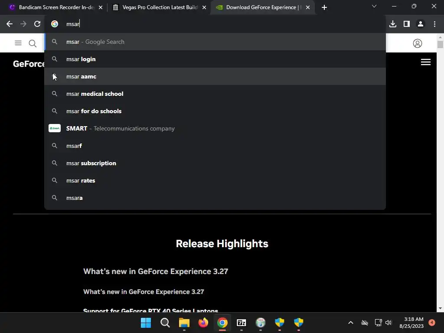Open File Explorer from taskbar
This screenshot has height=333, width=444.
(x=184, y=323)
